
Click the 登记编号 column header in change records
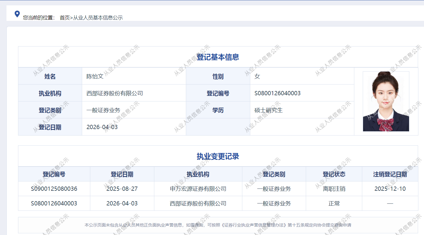pyautogui.click(x=54, y=174)
